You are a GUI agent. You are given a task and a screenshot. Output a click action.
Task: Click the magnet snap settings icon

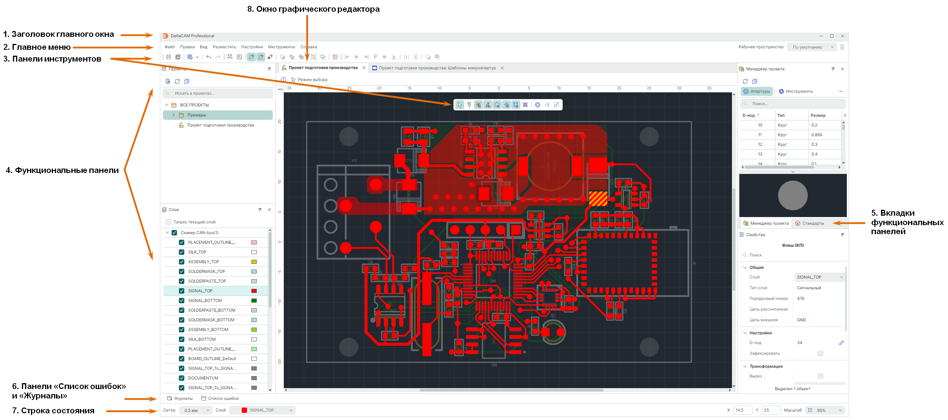tap(270, 57)
